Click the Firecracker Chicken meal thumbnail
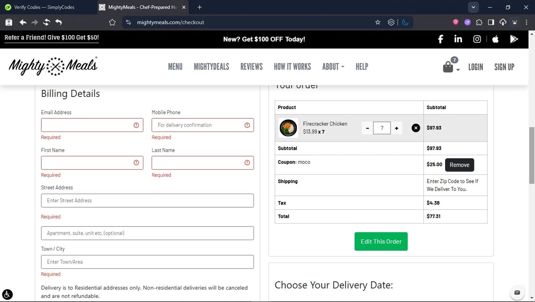535x302 pixels. tap(288, 128)
